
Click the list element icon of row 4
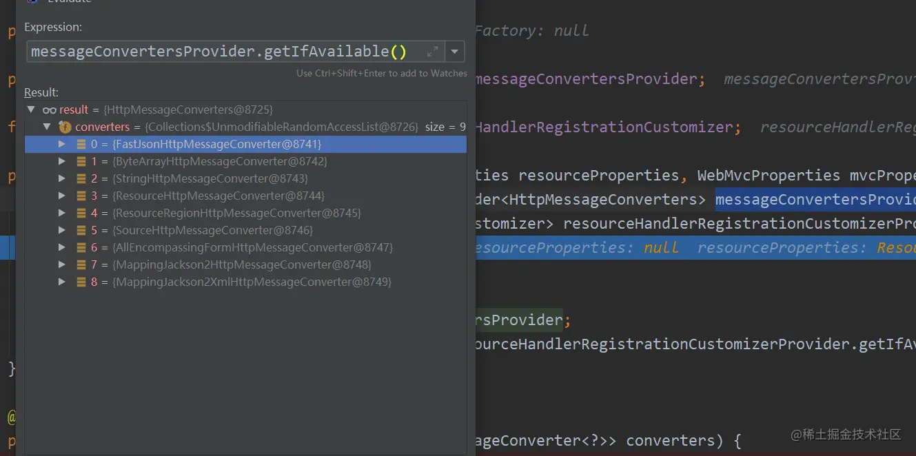tap(81, 213)
